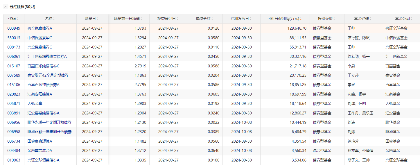Open fund code 006958 link

(x=14, y=132)
